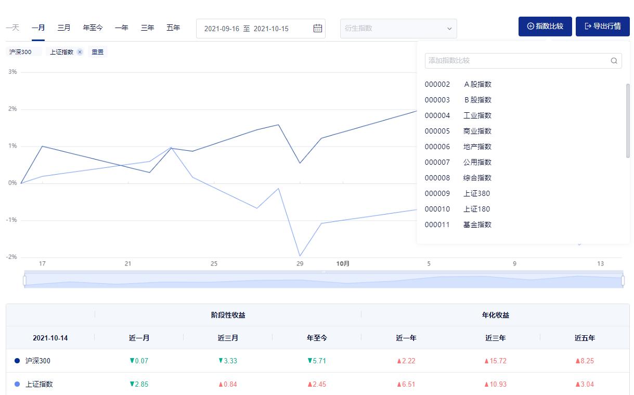Viewport: 634px width, 395px height.
Task: Click the plus icon on the 指数比较 button
Action: point(531,26)
